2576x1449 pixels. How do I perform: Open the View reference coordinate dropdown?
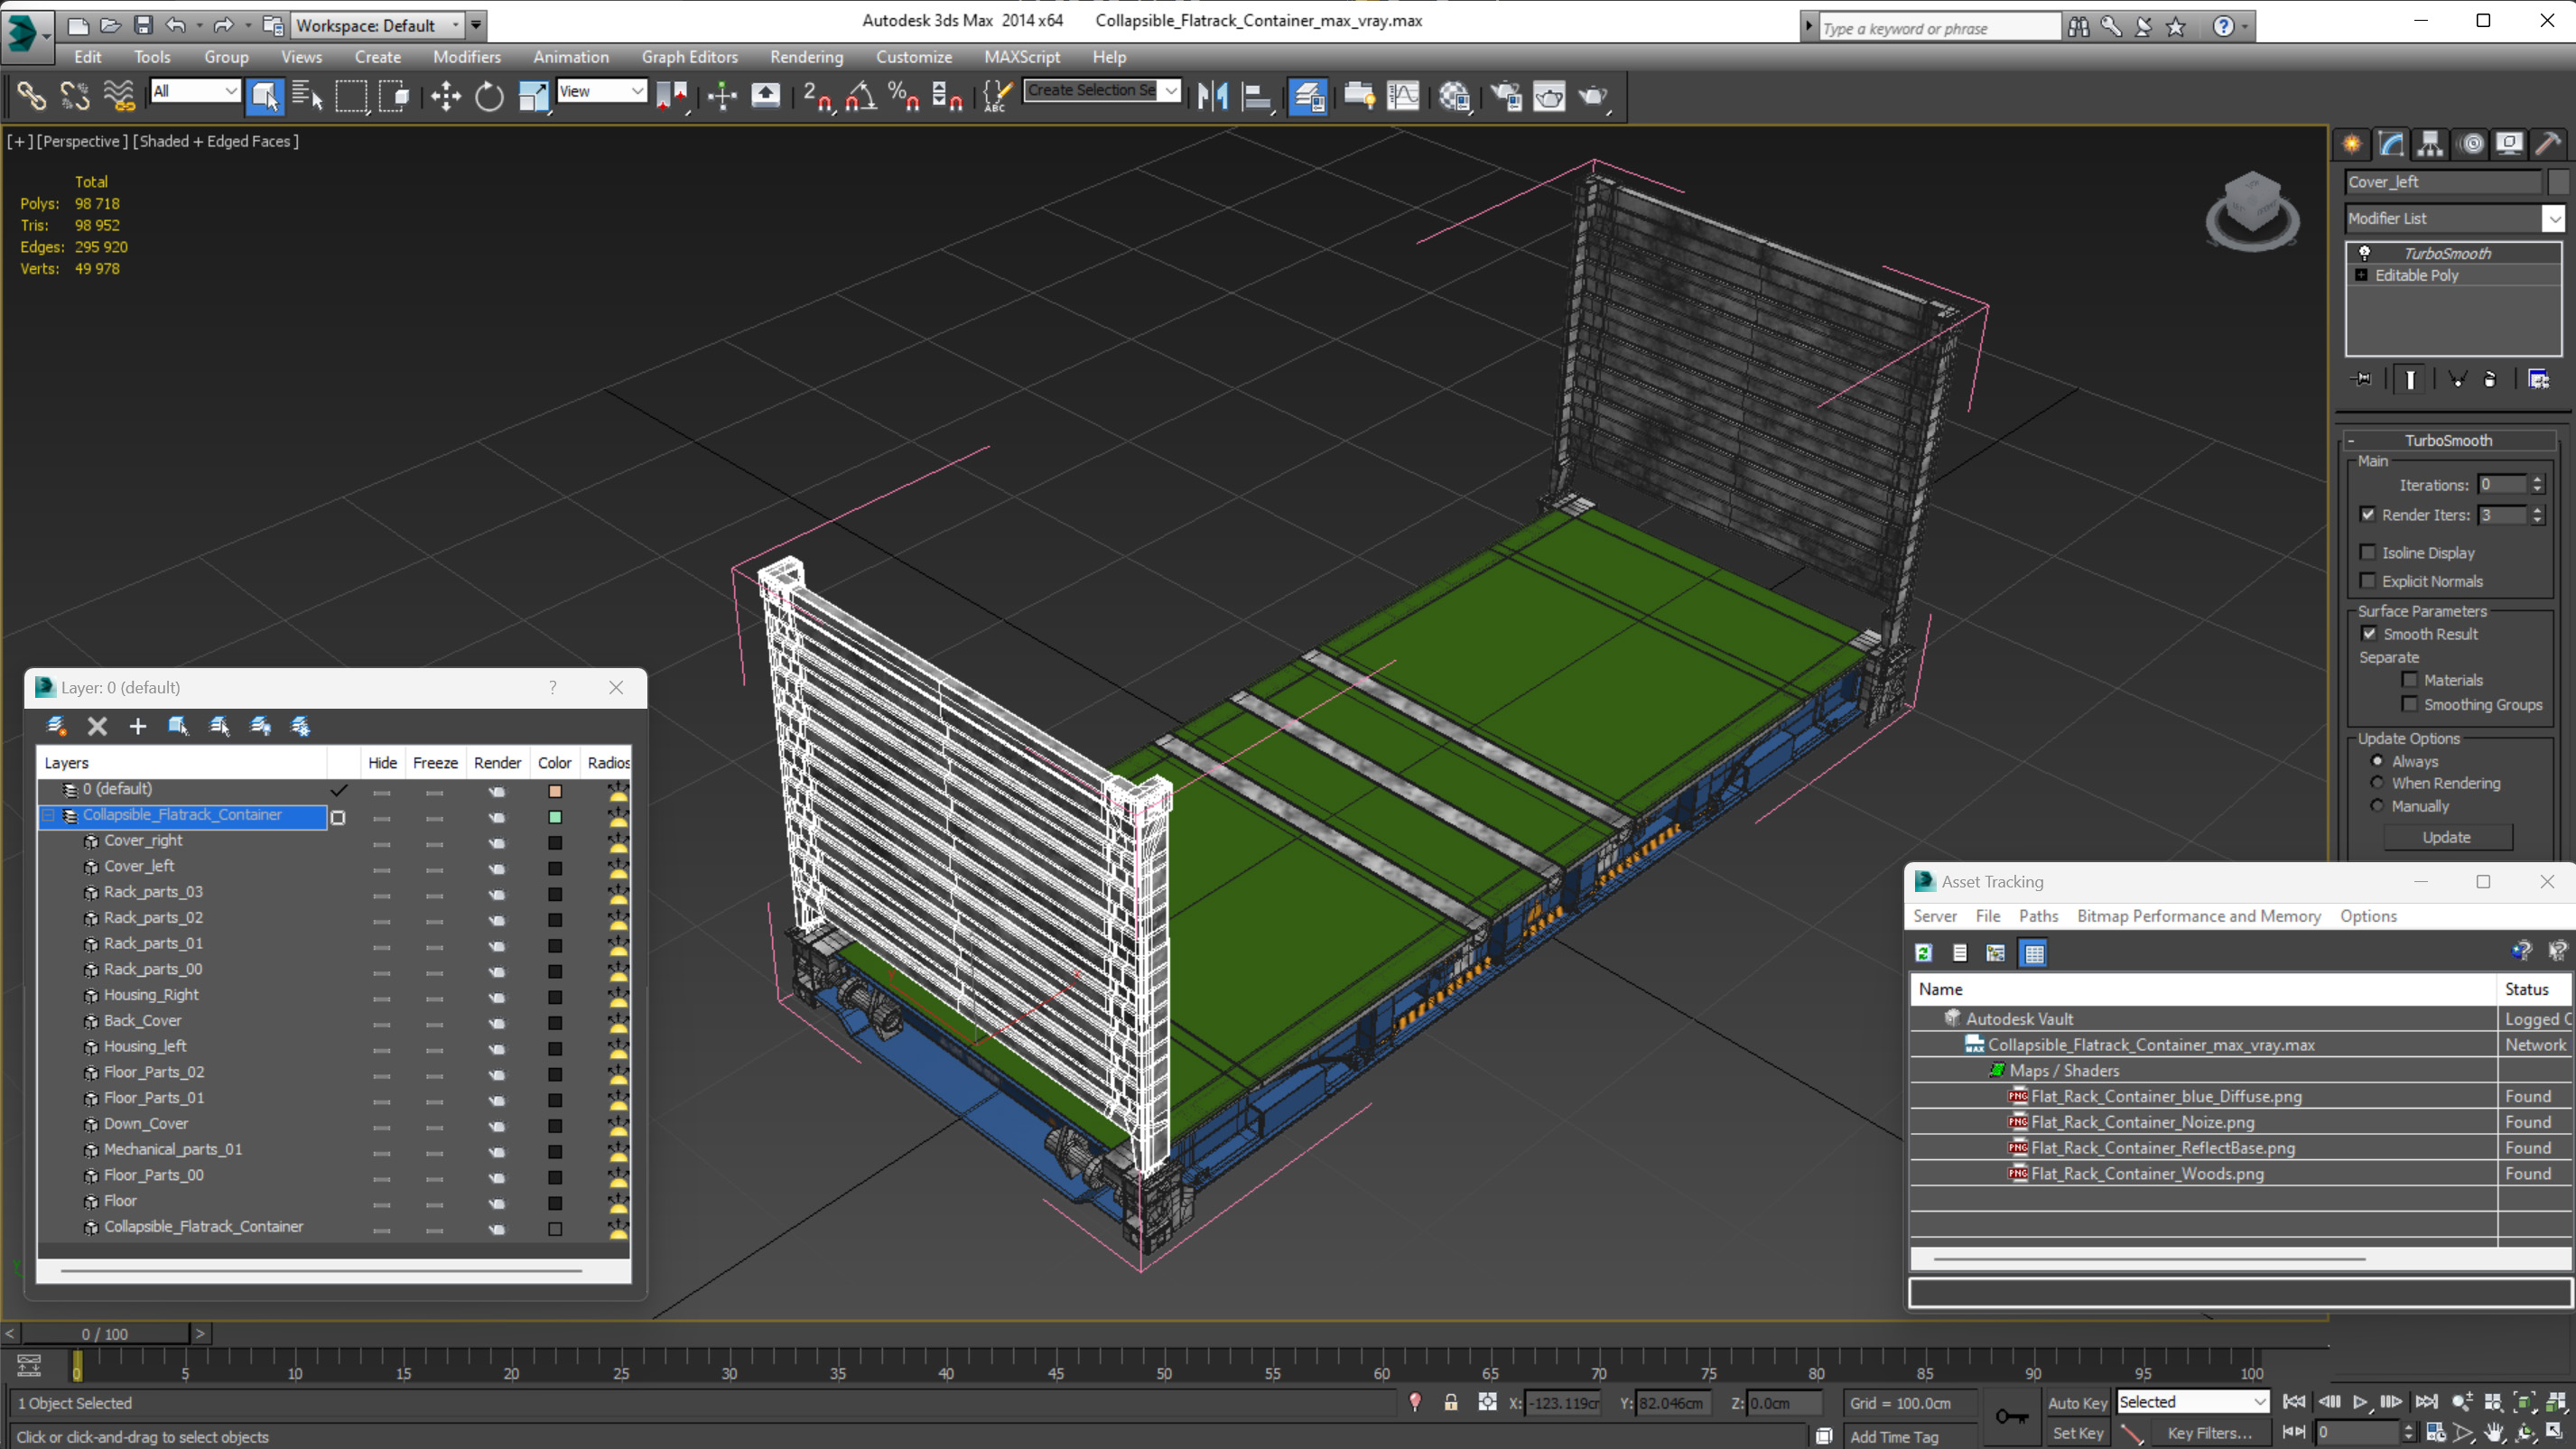pos(601,91)
